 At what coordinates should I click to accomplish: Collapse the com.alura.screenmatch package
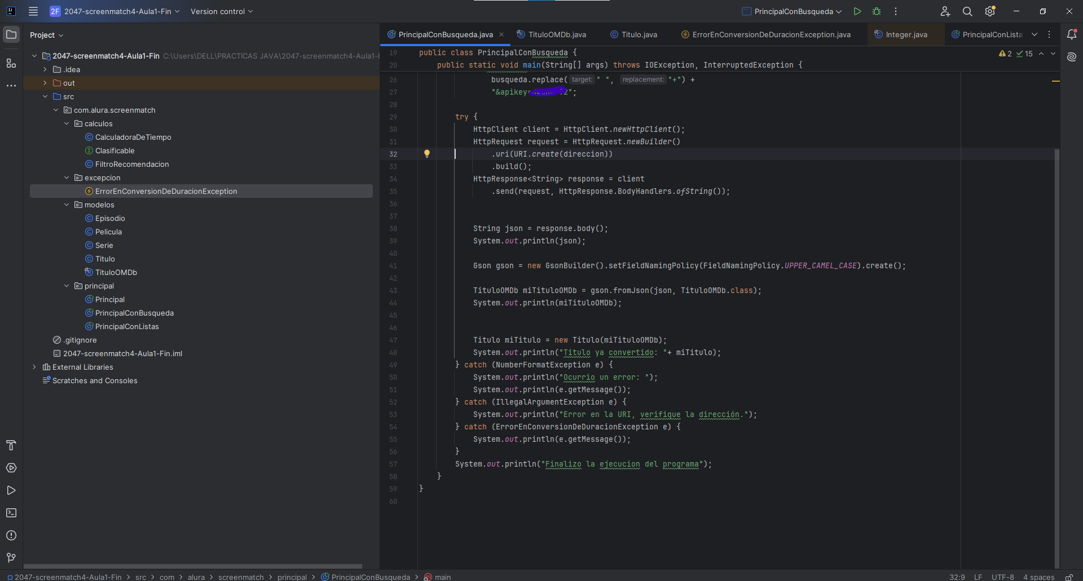[56, 110]
